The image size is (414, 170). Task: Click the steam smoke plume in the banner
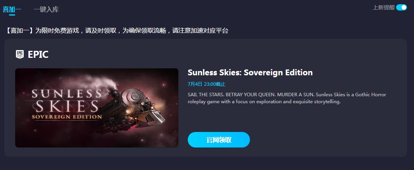point(100,82)
